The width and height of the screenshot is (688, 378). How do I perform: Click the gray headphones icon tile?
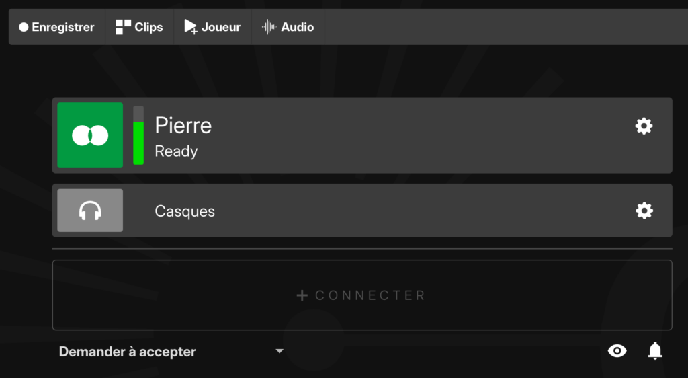(90, 211)
